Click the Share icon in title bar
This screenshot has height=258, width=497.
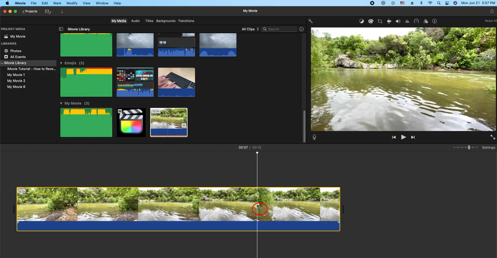[492, 11]
